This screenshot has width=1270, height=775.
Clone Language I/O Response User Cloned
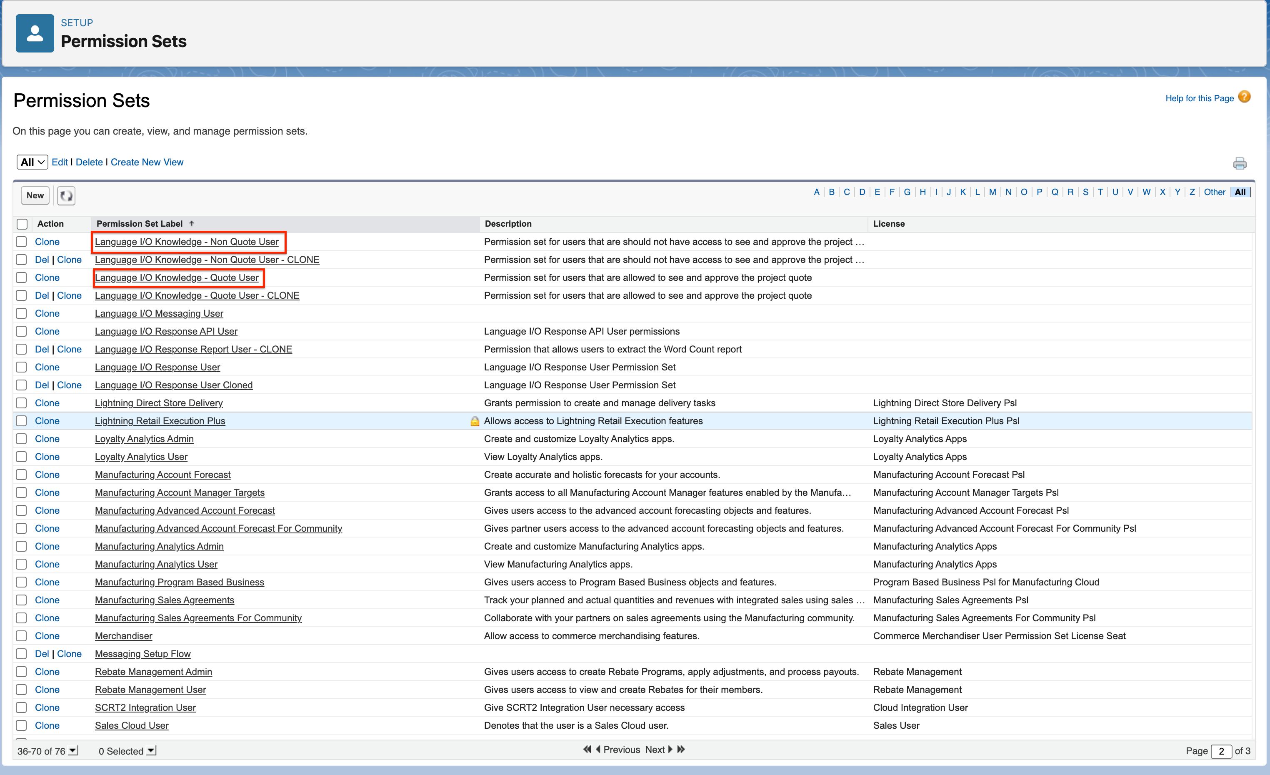coord(69,385)
